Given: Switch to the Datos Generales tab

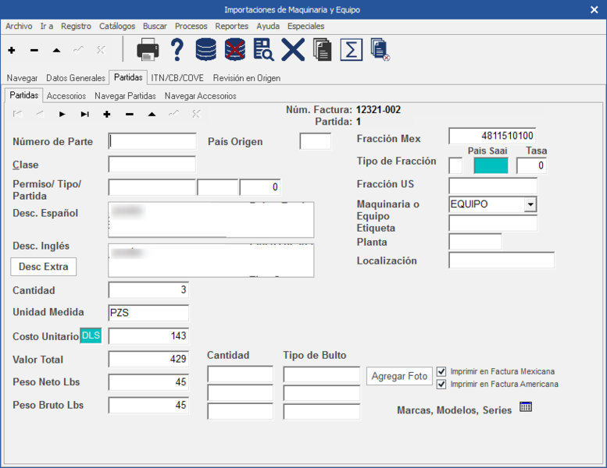Looking at the screenshot, I should click(76, 78).
